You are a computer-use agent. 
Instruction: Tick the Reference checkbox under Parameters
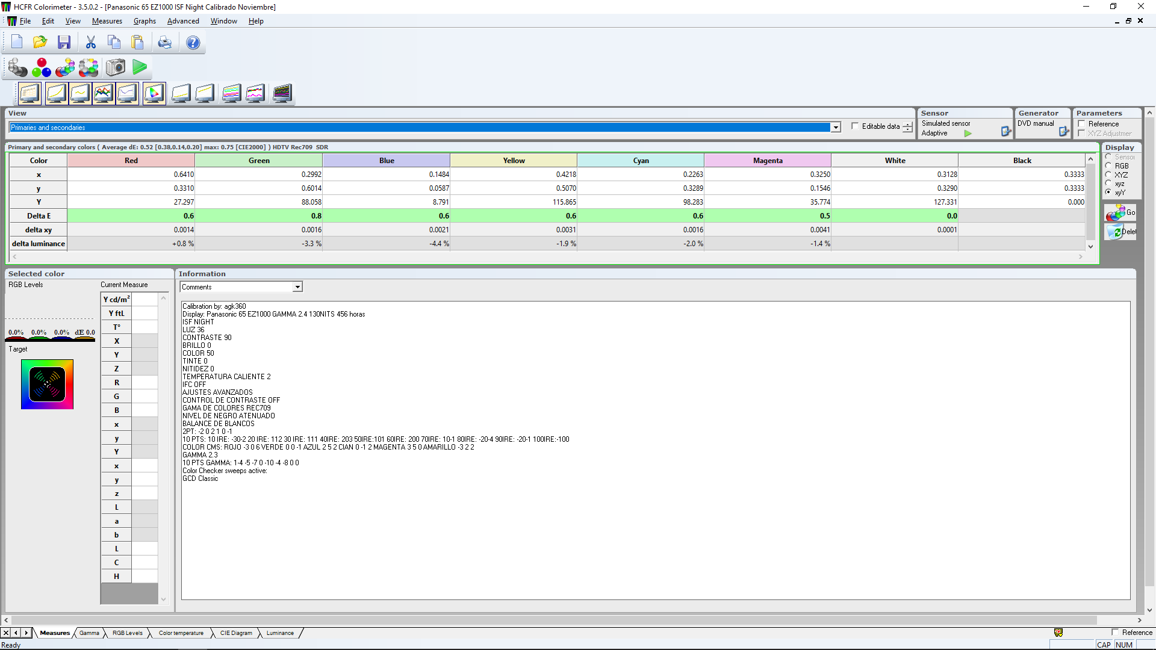coord(1082,124)
